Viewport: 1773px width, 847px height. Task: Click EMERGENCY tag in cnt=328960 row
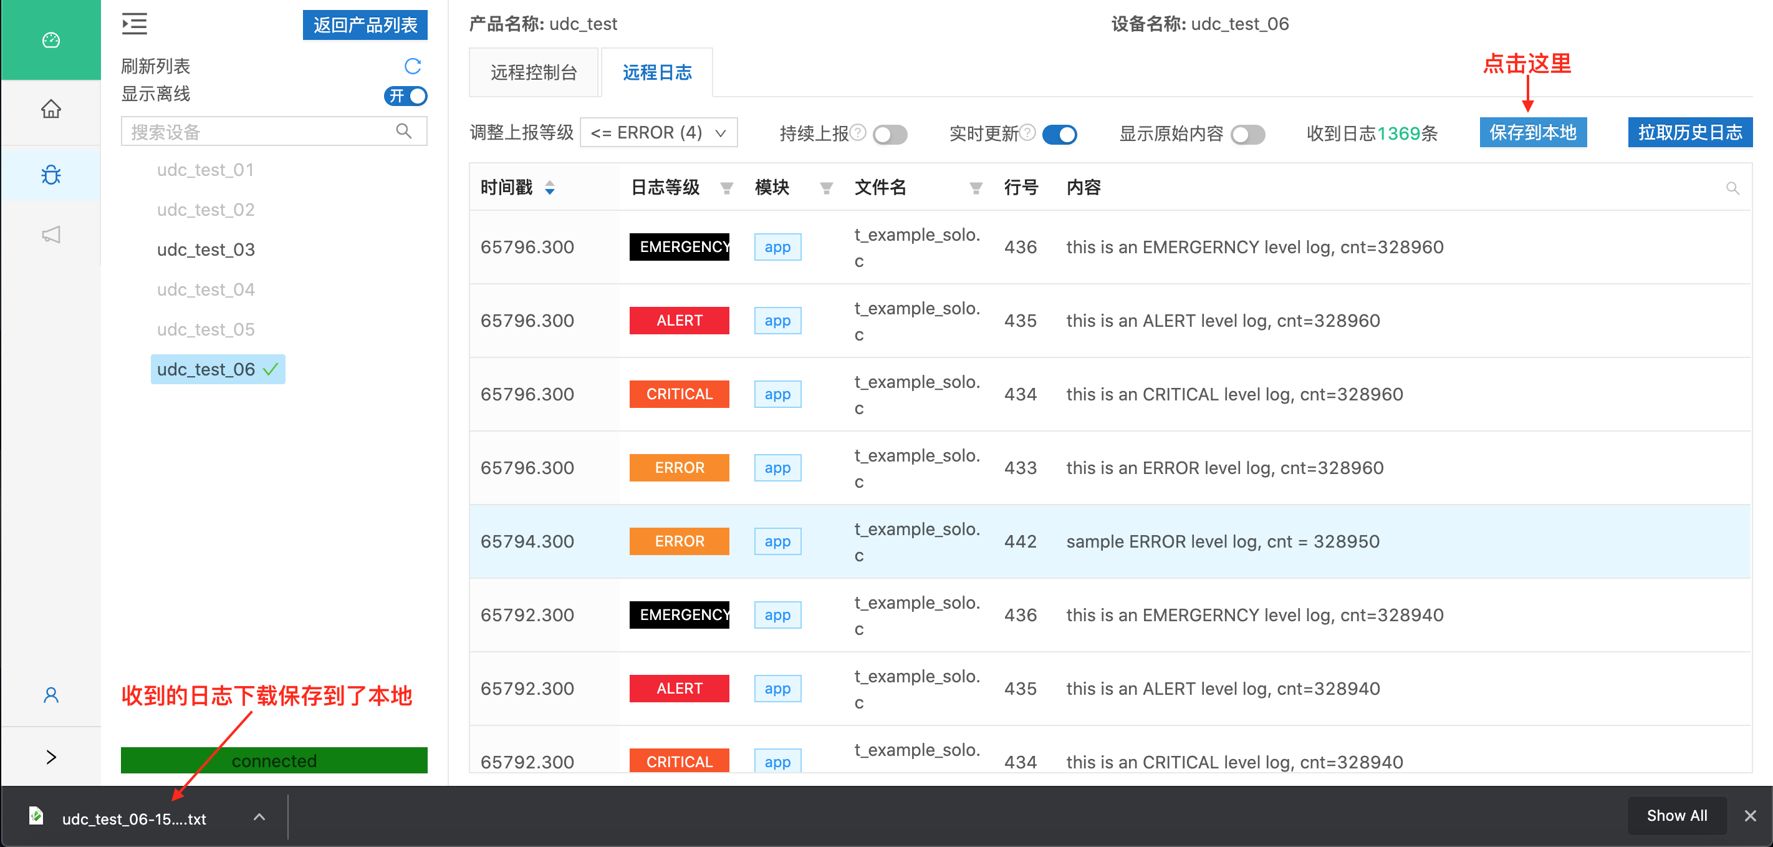(680, 246)
